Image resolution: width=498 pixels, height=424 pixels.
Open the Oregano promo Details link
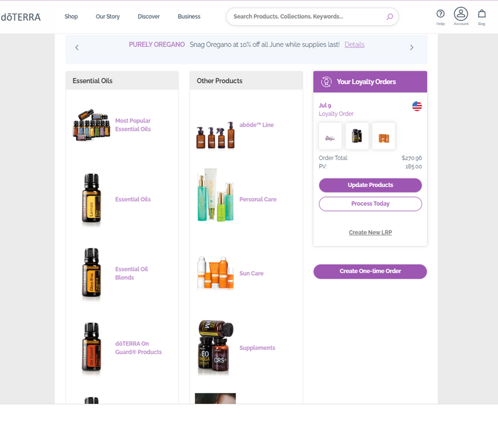pyautogui.click(x=354, y=45)
